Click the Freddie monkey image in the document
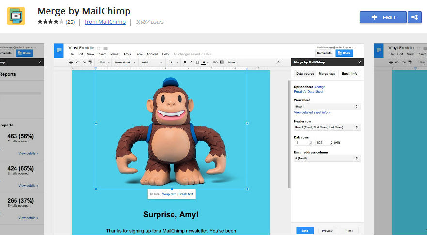The height and width of the screenshot is (235, 427). click(171, 131)
